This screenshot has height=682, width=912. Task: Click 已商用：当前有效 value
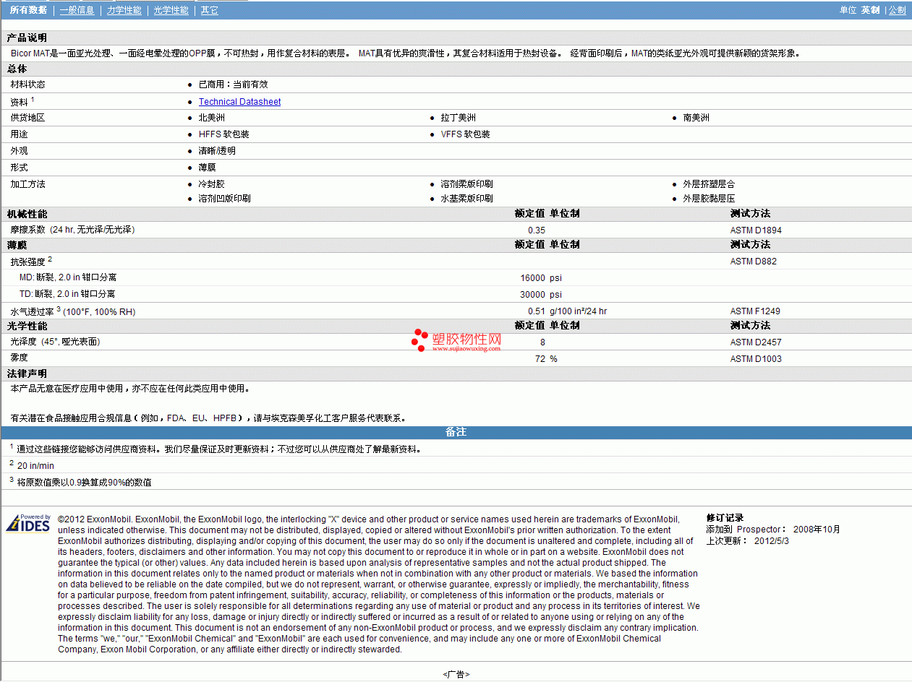[233, 85]
